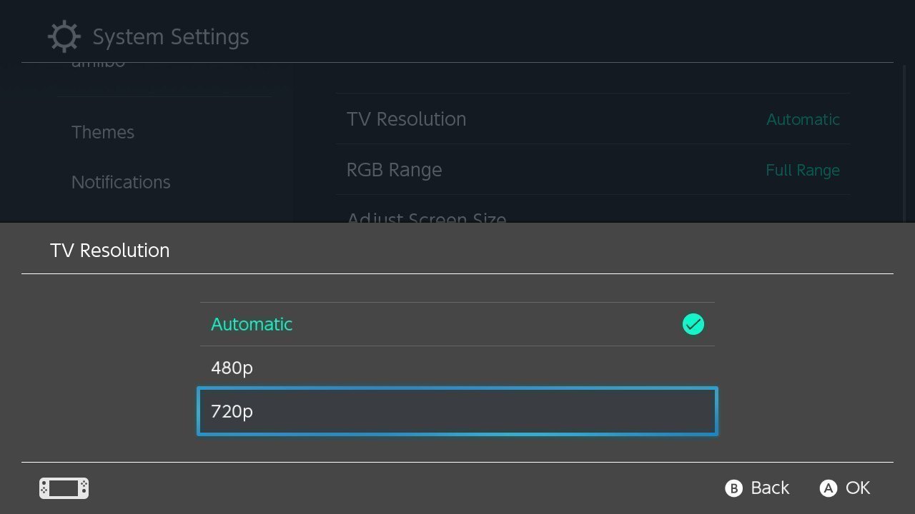The height and width of the screenshot is (514, 915).
Task: Open the Adjust Screen Size row
Action: coord(593,213)
